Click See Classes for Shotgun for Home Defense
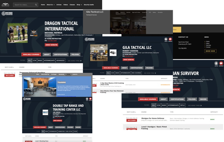This screenshot has height=142, width=224. (132, 120)
